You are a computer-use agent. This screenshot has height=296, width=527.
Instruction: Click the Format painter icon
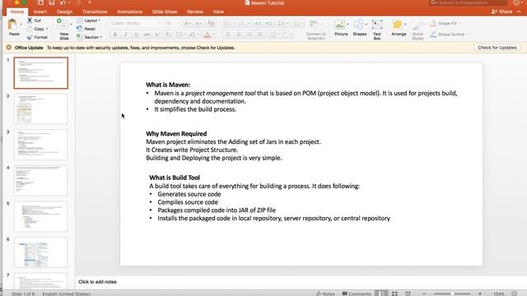(30, 37)
